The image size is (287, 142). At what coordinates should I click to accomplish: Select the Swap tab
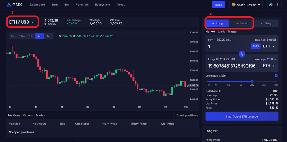click(266, 23)
